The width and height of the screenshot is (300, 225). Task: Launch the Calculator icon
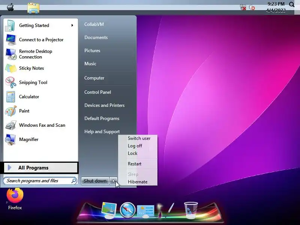pos(11,97)
